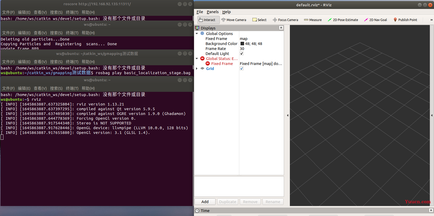Open 编辑(E) menu in gmapping terminal
Image resolution: width=434 pixels, height=216 pixels.
[24, 62]
